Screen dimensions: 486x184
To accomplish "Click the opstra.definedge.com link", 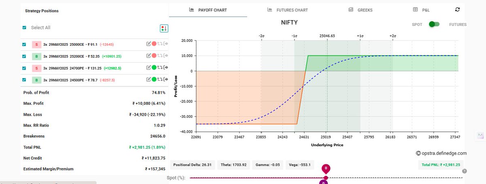I will (x=441, y=153).
